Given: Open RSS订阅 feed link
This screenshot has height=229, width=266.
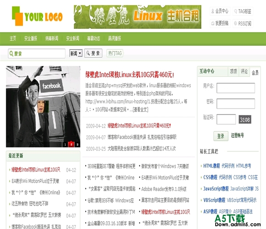Looking at the screenshot, I should click(x=243, y=23).
